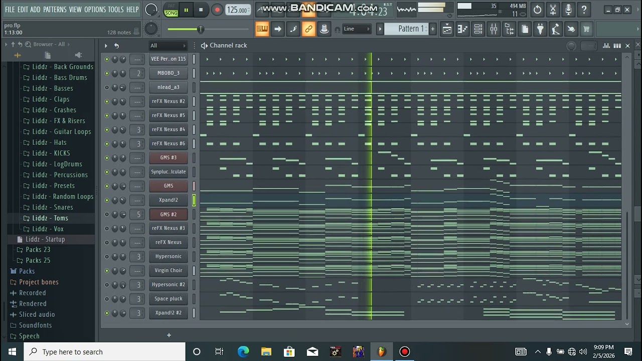Open the FILE menu
The image size is (642, 361).
10,10
